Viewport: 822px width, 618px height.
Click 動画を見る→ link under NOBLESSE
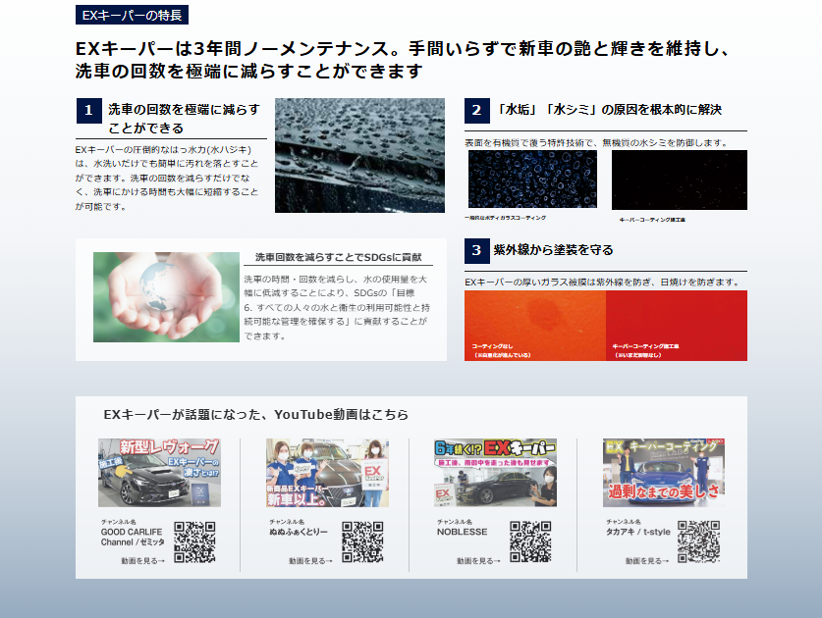[478, 561]
